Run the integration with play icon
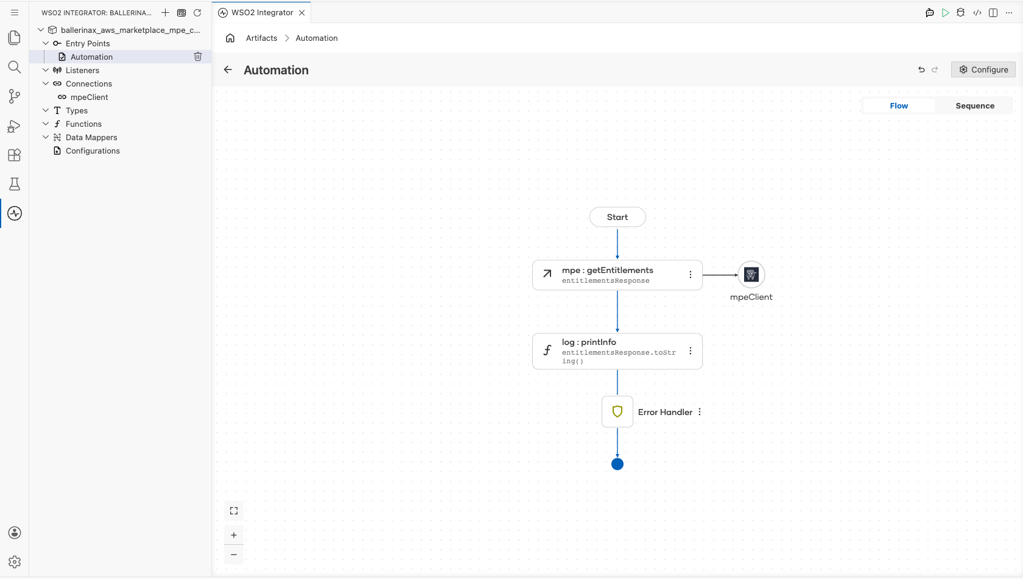This screenshot has height=579, width=1023. pos(945,12)
